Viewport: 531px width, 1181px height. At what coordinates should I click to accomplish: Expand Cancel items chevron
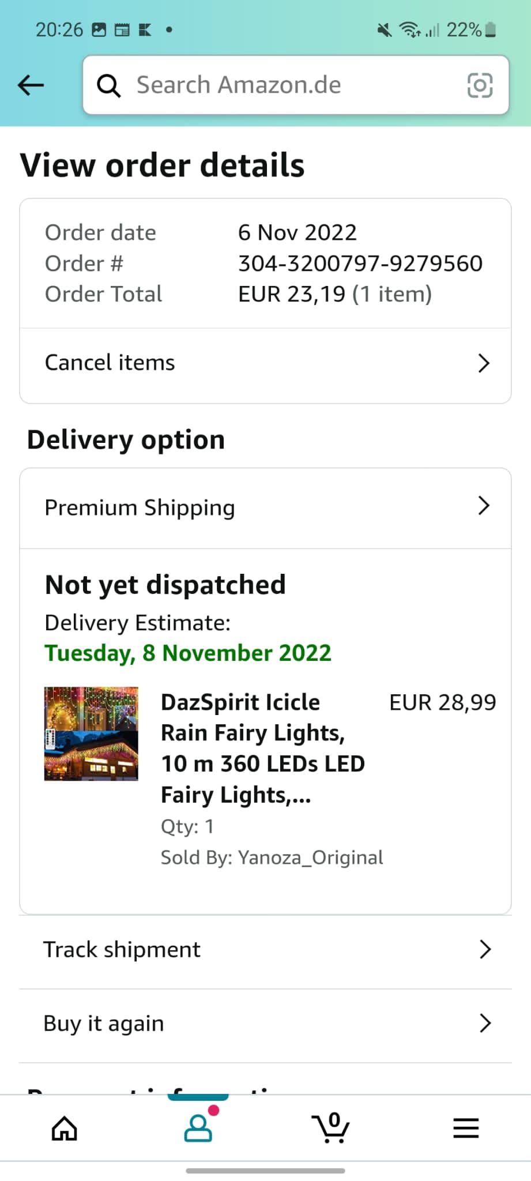click(484, 363)
